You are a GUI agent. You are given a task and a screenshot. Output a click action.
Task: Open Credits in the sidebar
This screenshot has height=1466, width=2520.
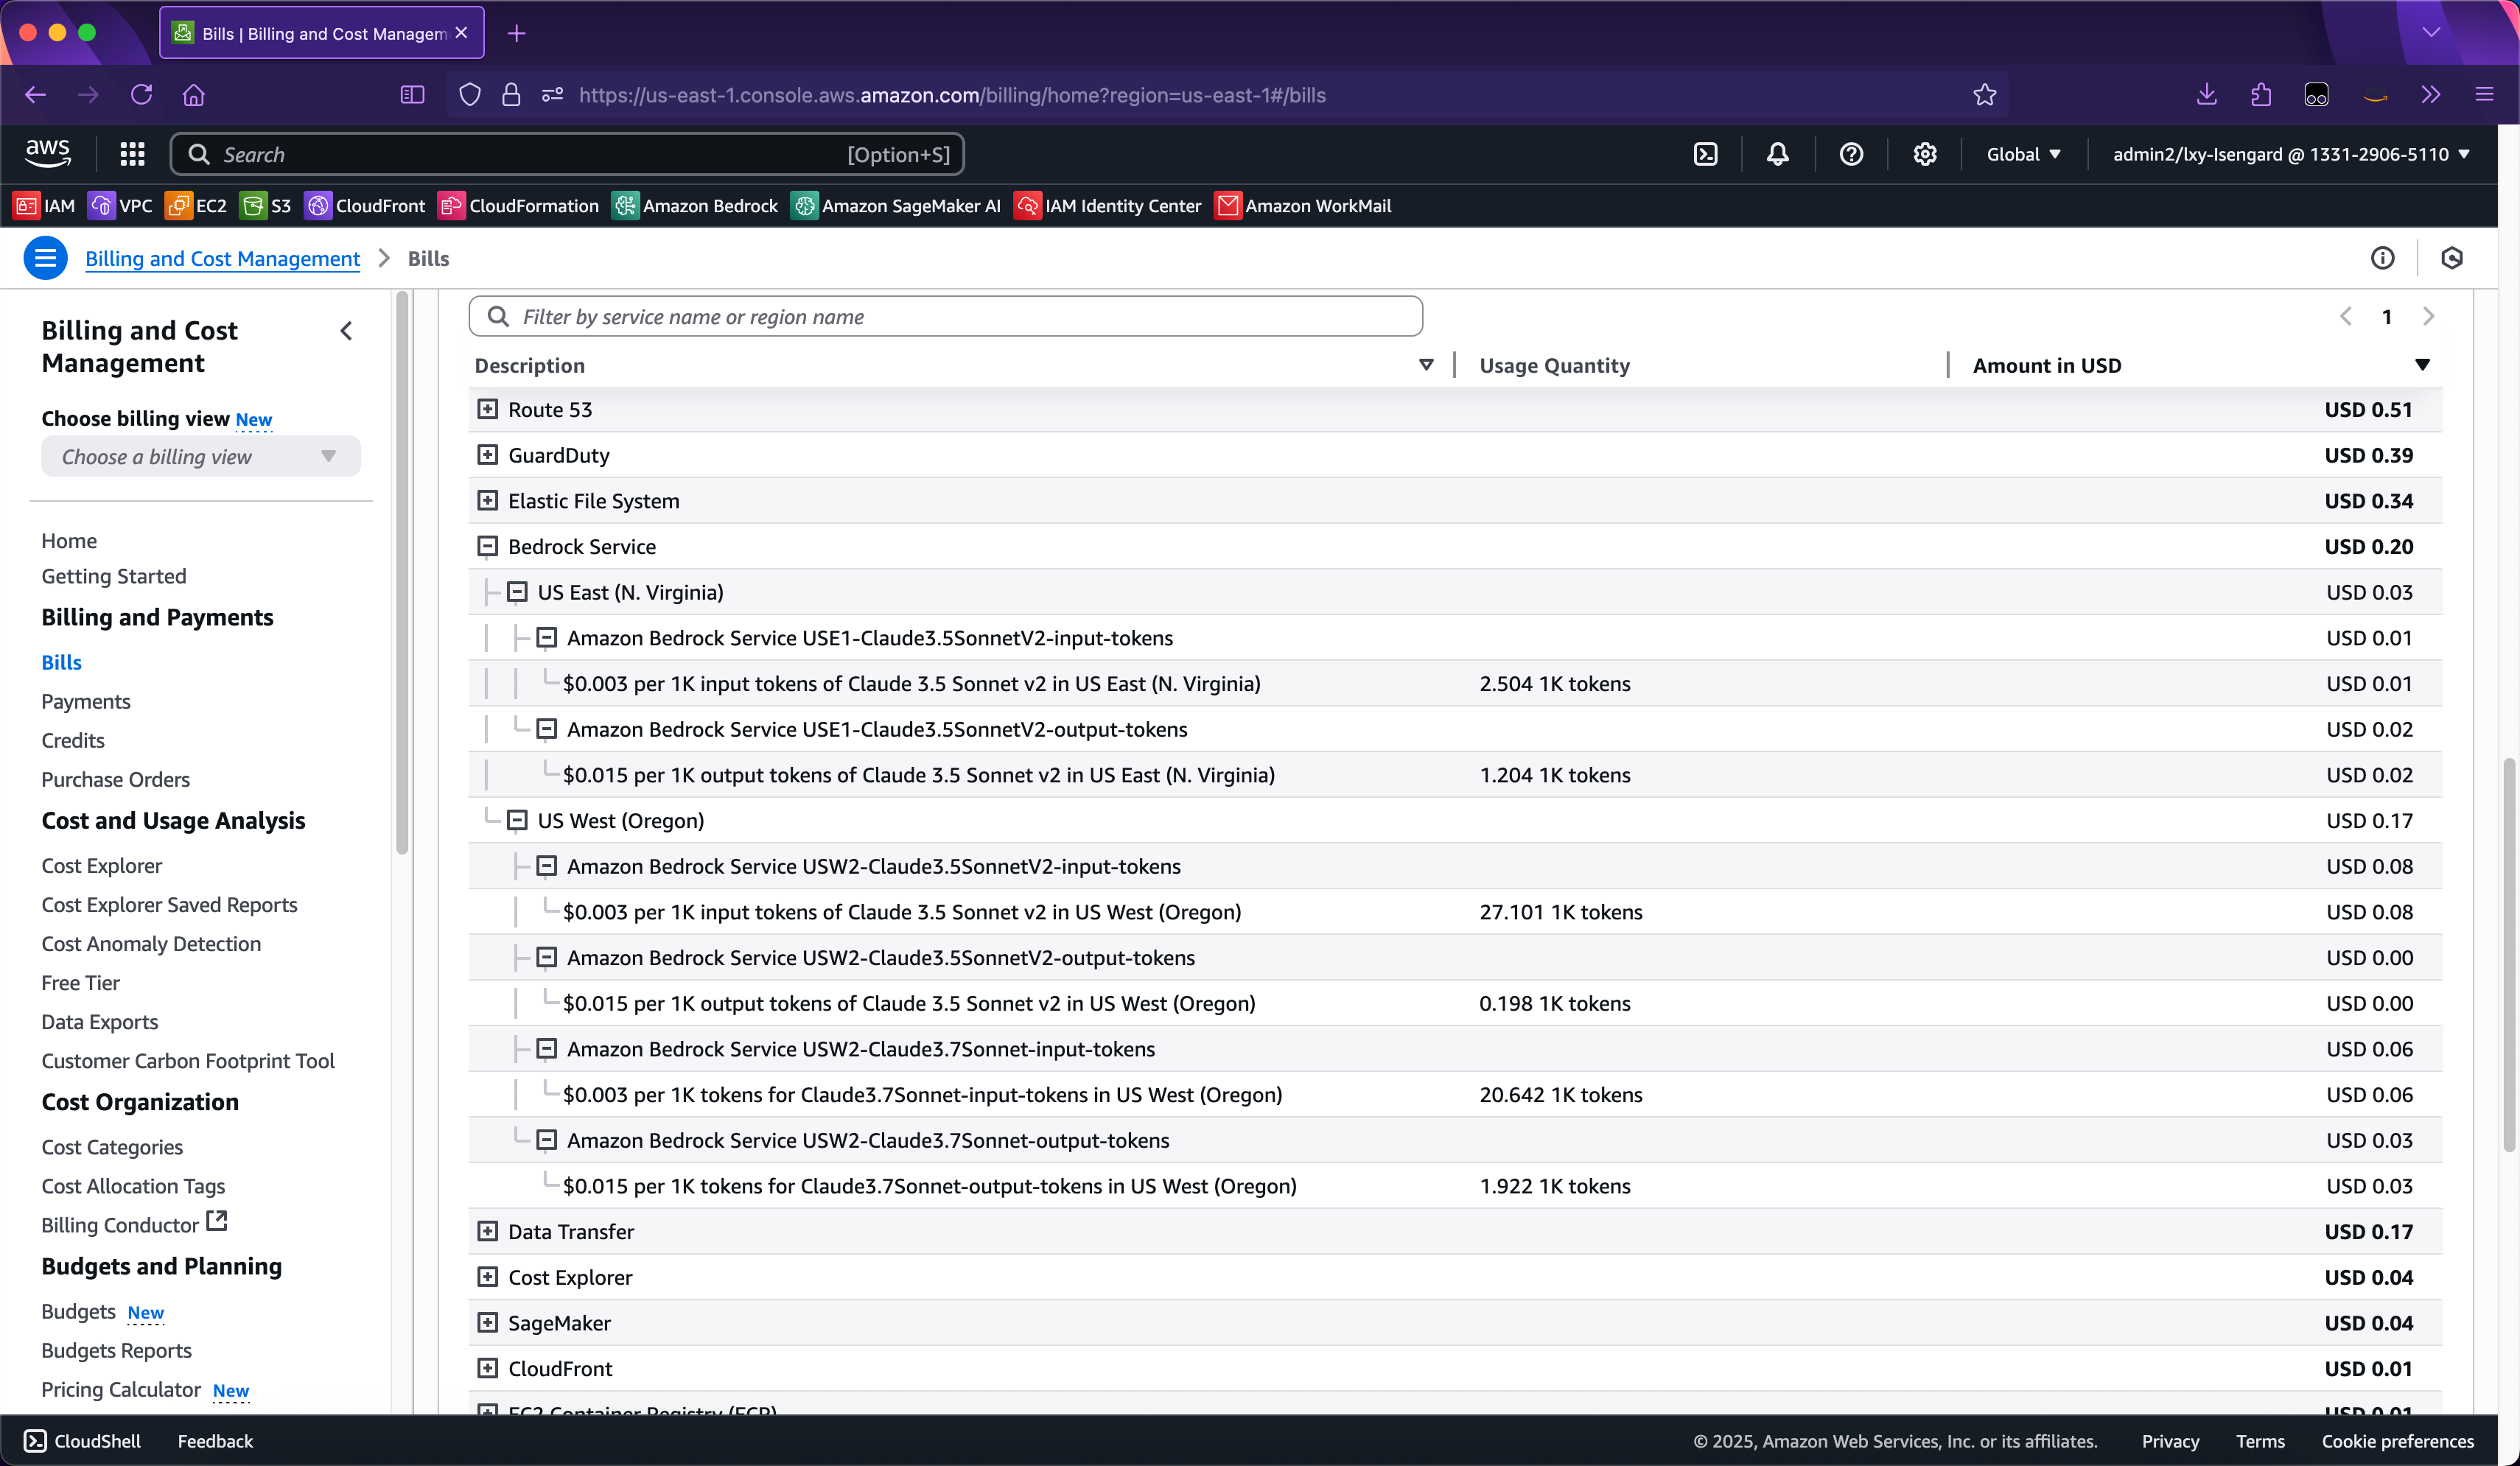73,740
